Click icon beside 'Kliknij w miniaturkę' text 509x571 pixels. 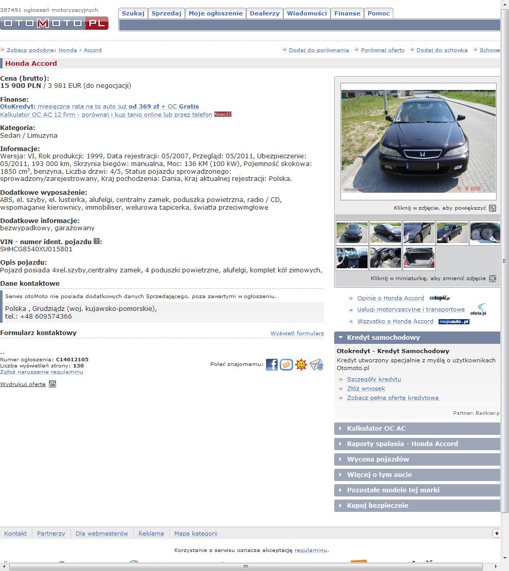click(x=492, y=278)
